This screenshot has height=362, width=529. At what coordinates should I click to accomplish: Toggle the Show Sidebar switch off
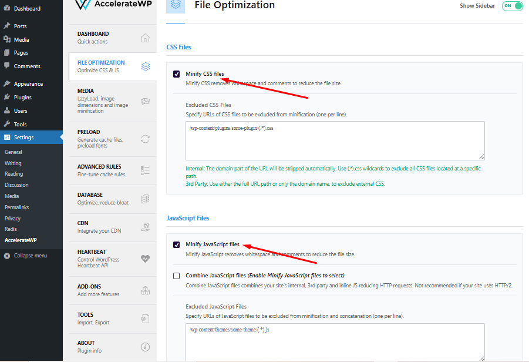(512, 6)
